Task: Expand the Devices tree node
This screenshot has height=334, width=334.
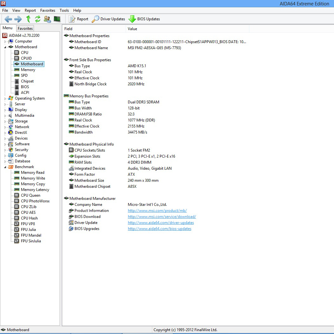Action: (5, 139)
